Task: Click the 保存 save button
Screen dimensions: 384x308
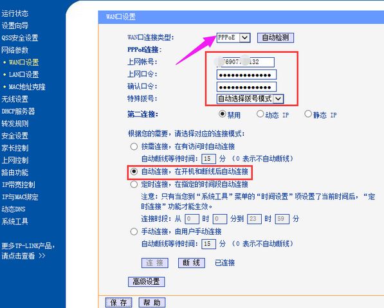Action: 118,303
